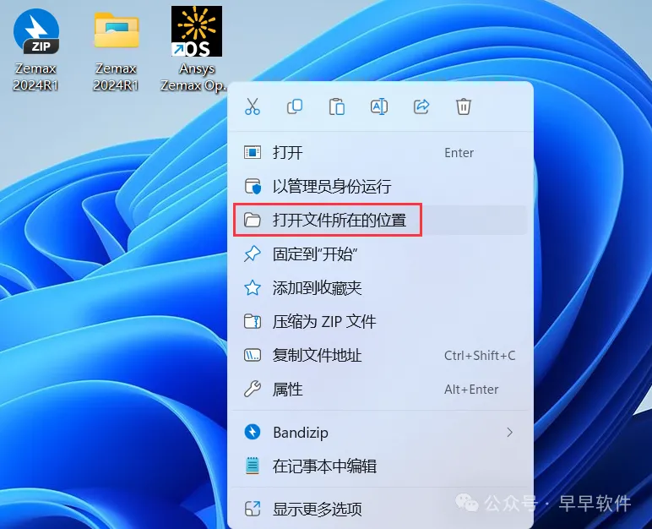This screenshot has height=529, width=652.
Task: Click 显示更多选项 menu entry
Action: pyautogui.click(x=380, y=509)
